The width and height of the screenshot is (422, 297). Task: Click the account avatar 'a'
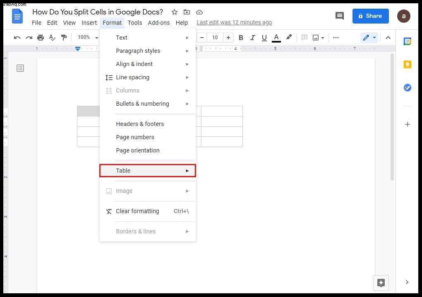coord(403,16)
